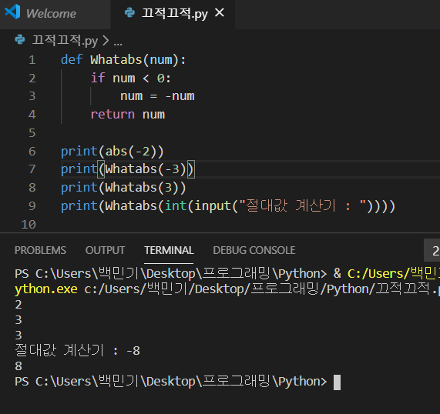Viewport: 440px width, 414px height.
Task: Click the first terminal output value 2
Action: click(x=18, y=305)
